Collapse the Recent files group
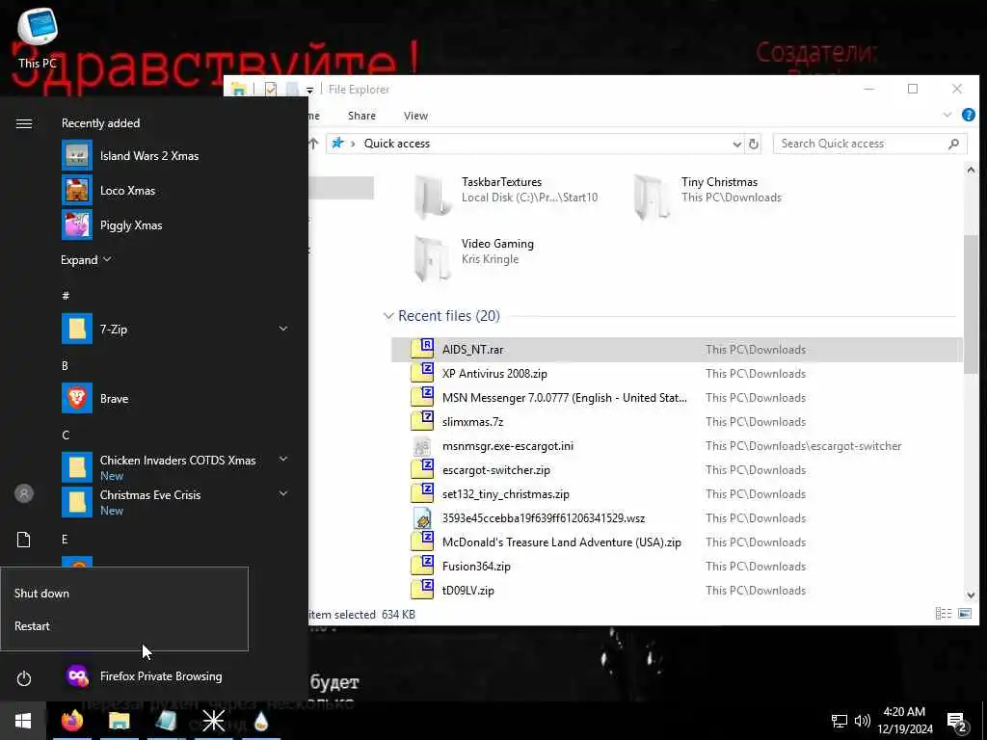This screenshot has height=740, width=987. click(388, 316)
